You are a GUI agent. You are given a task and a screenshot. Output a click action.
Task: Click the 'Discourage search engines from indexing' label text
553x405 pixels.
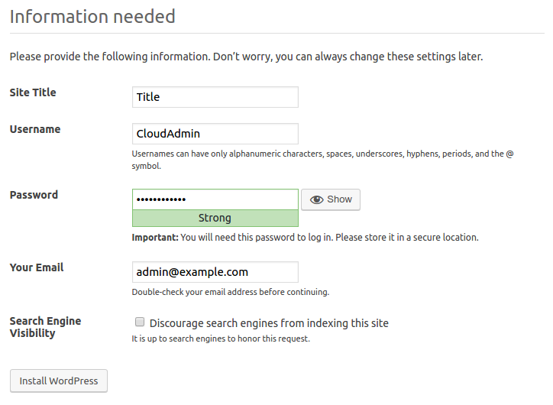pyautogui.click(x=269, y=323)
